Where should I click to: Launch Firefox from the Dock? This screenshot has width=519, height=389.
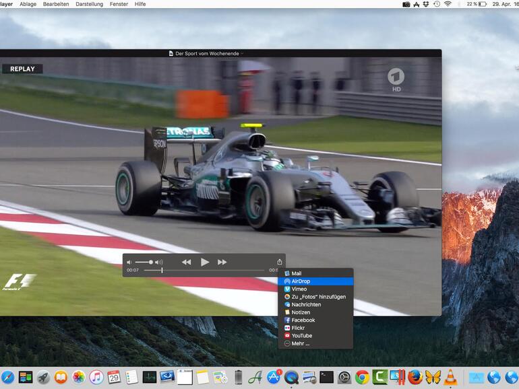[415, 377]
